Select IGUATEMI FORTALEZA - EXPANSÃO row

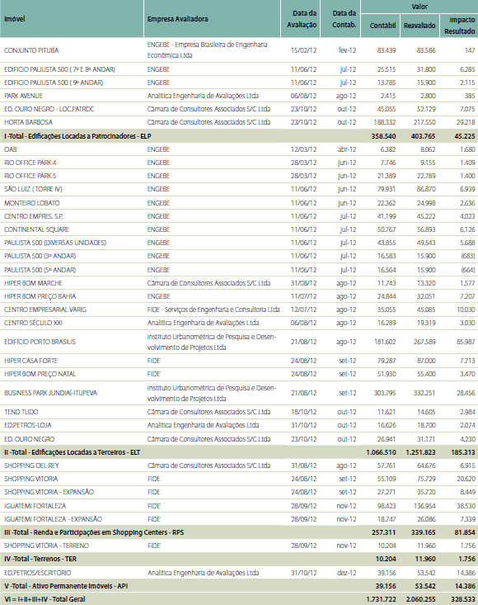tap(239, 519)
